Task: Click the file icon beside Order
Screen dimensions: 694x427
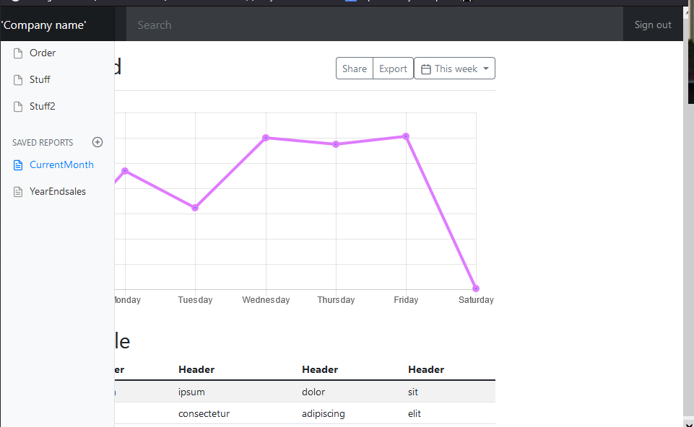Action: click(18, 53)
